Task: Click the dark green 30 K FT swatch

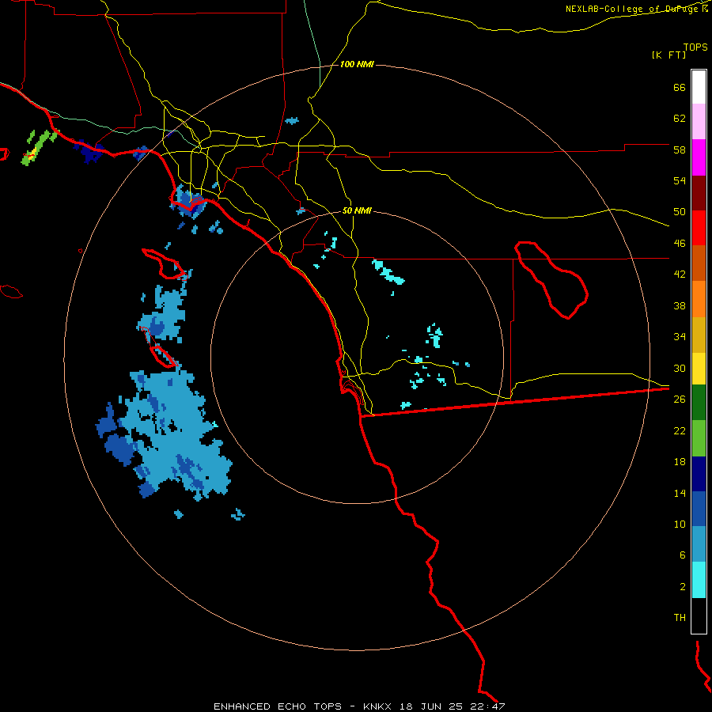Action: coord(699,402)
